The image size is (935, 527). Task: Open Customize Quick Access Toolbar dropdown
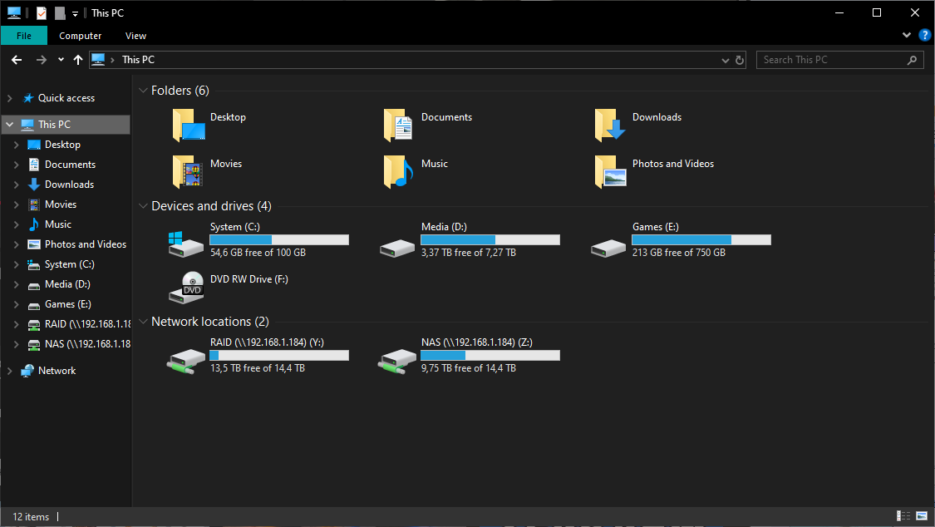75,13
